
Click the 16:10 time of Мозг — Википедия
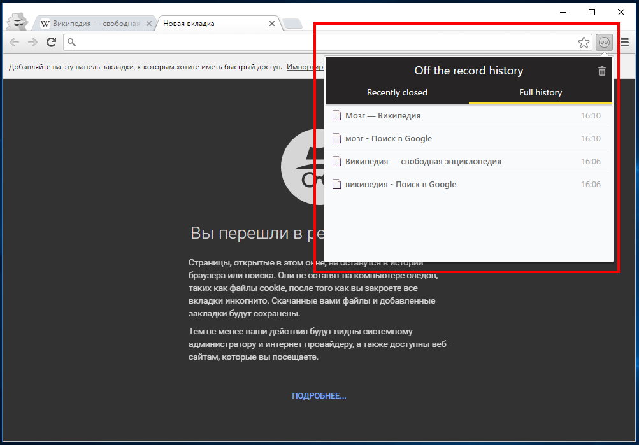pyautogui.click(x=591, y=116)
